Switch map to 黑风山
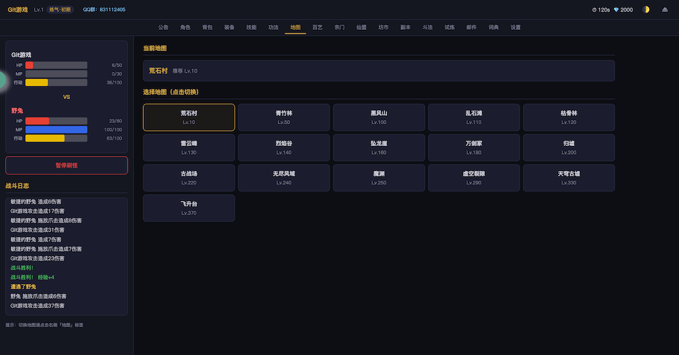Screen dimensions: 679x355 click(378, 117)
